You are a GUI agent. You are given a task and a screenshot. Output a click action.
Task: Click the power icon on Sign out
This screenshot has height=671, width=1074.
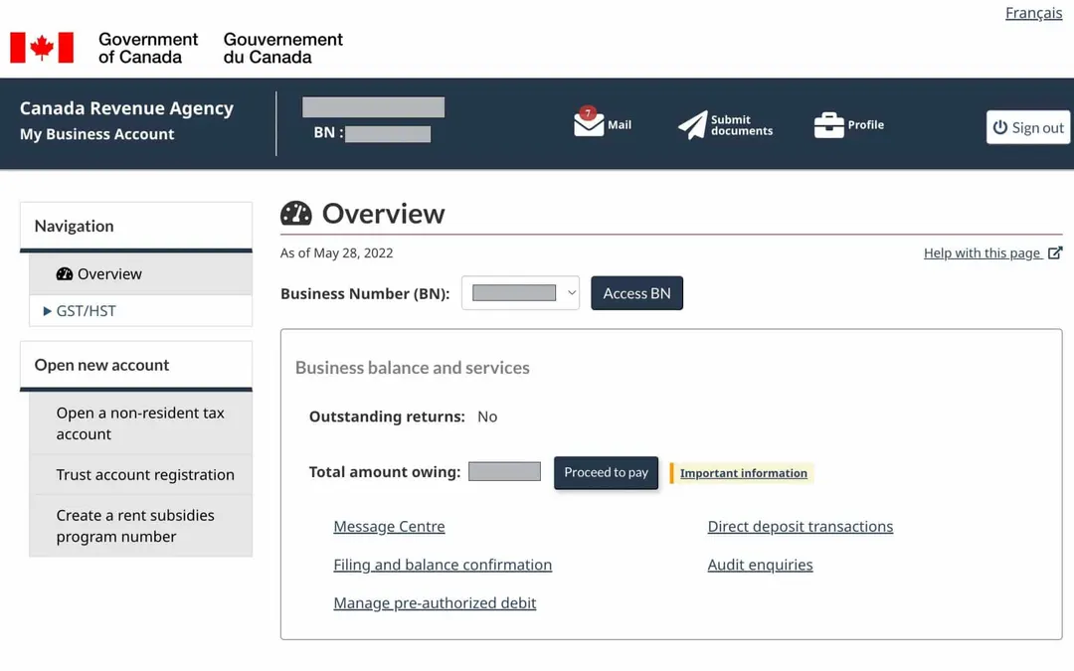[x=1000, y=127]
